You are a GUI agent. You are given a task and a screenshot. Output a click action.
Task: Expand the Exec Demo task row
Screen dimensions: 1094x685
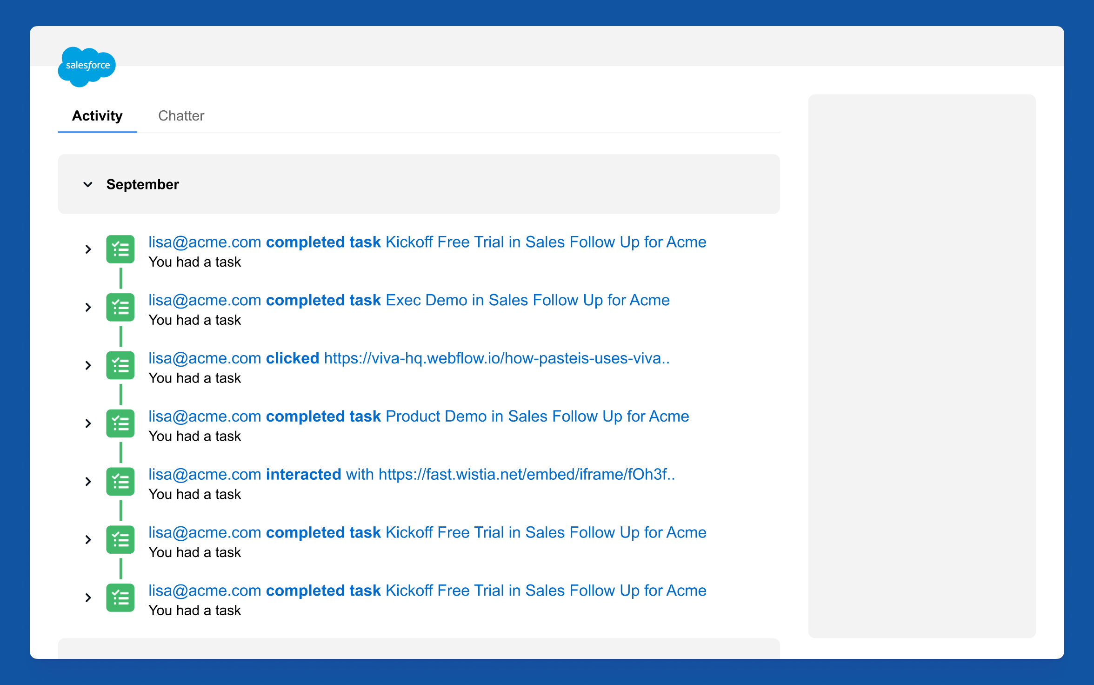point(88,308)
